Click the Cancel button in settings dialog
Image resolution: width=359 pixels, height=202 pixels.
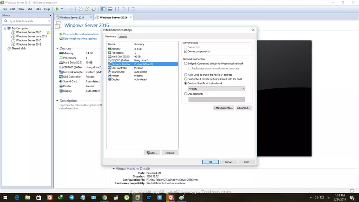pyautogui.click(x=228, y=162)
